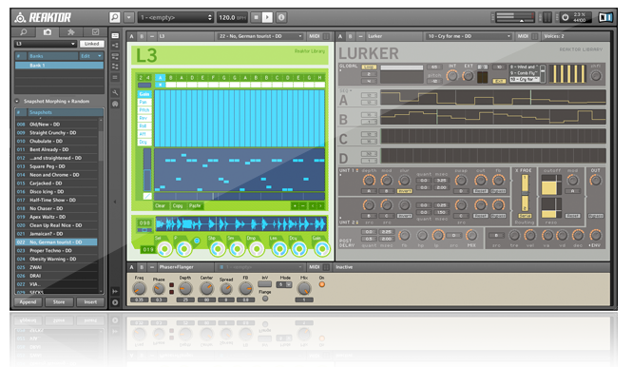The height and width of the screenshot is (367, 633).
Task: Open the L3 instrument dropdown in sidebar
Action: [x=46, y=44]
